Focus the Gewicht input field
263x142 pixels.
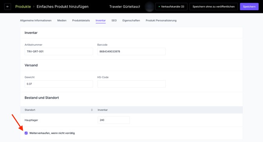click(x=59, y=84)
